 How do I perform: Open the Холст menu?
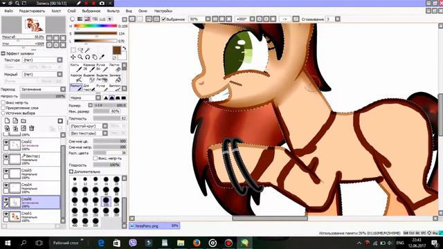56,11
